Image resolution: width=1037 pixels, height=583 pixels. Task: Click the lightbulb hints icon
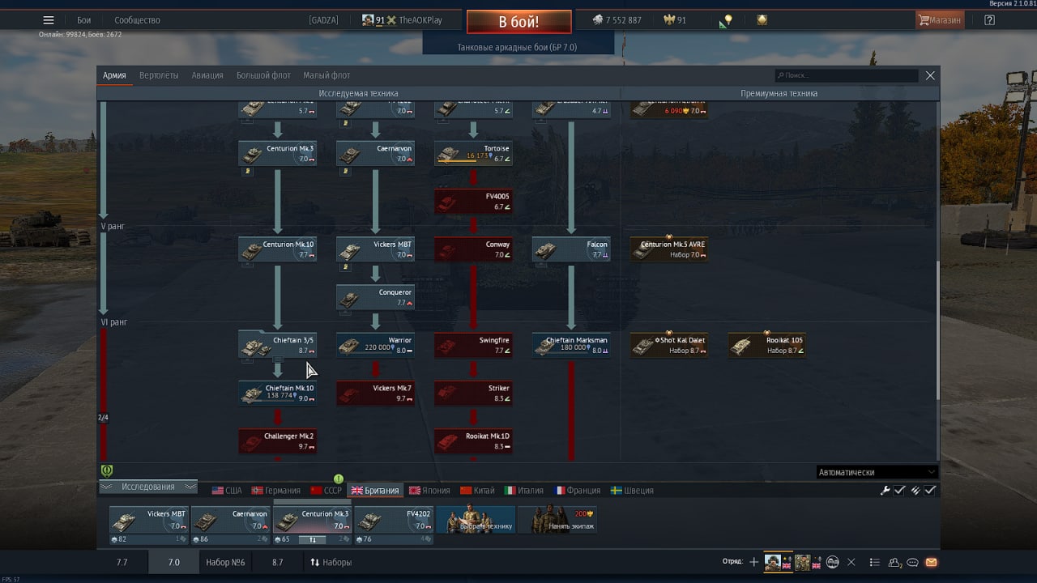(728, 20)
